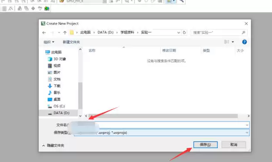Select 下载 folder in the sidebar
Viewport: 272px width, 162px height.
(x=57, y=86)
